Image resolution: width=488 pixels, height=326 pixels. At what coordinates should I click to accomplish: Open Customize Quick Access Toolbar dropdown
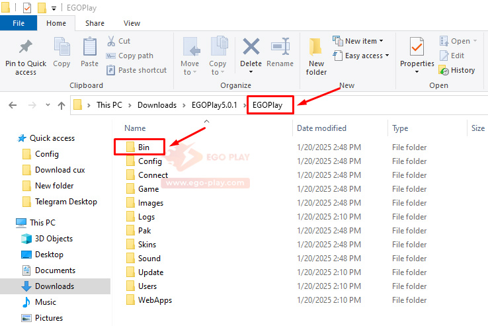pyautogui.click(x=54, y=9)
